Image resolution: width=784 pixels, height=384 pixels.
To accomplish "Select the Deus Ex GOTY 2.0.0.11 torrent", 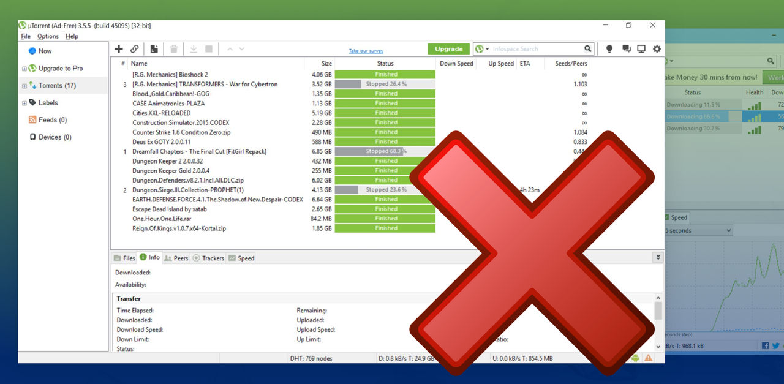I will (x=163, y=142).
